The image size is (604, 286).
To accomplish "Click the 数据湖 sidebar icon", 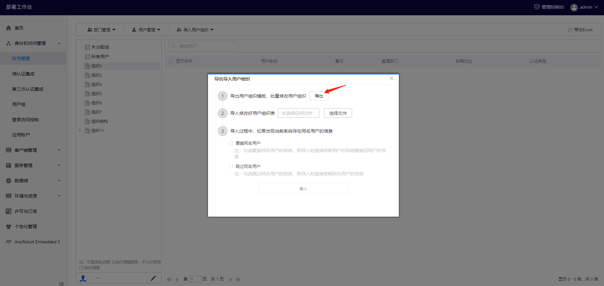I will click(x=9, y=181).
